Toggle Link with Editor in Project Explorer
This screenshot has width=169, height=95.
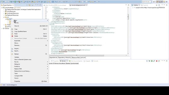[x=29, y=5]
